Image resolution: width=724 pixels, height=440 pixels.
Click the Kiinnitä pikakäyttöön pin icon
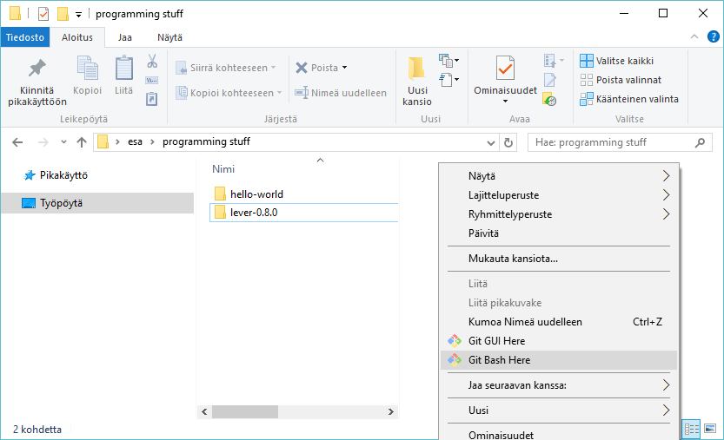[x=37, y=69]
